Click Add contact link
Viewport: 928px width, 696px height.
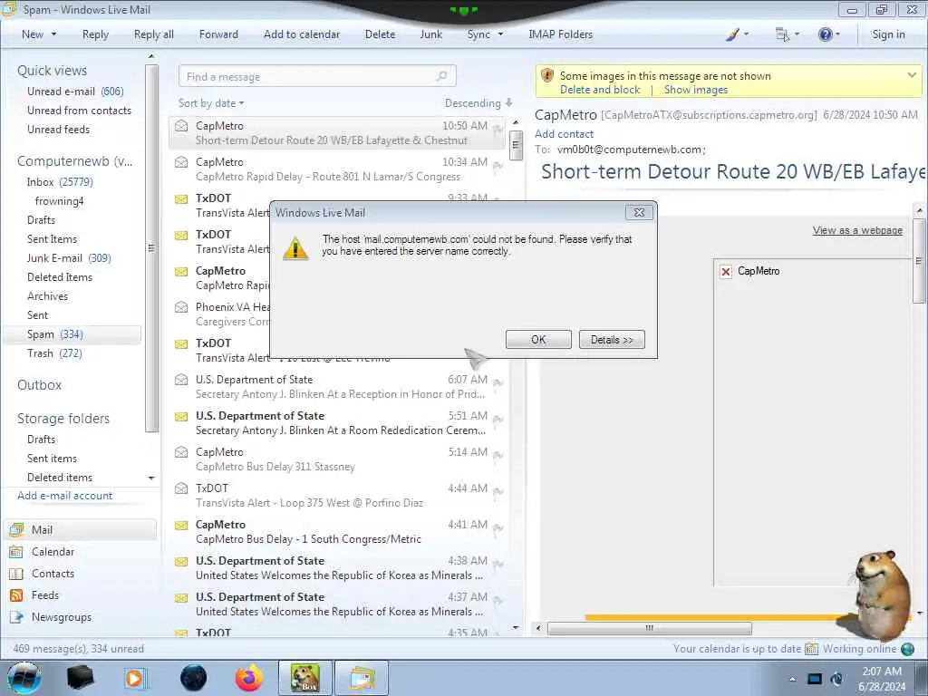(564, 134)
